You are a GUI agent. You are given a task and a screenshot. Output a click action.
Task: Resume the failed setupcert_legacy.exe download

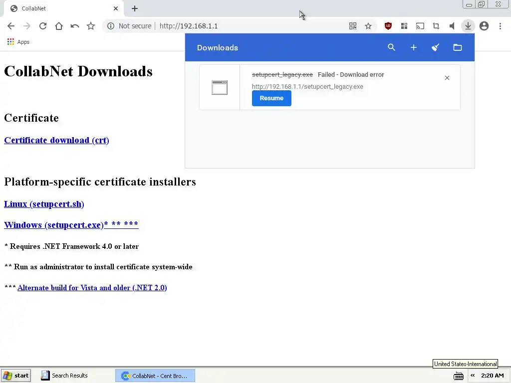pos(271,98)
